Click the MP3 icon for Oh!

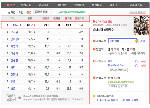click(143, 62)
